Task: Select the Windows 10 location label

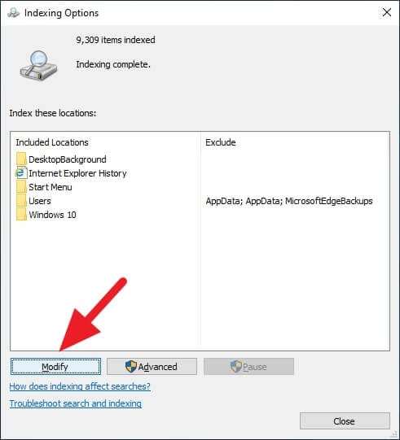Action: [52, 215]
